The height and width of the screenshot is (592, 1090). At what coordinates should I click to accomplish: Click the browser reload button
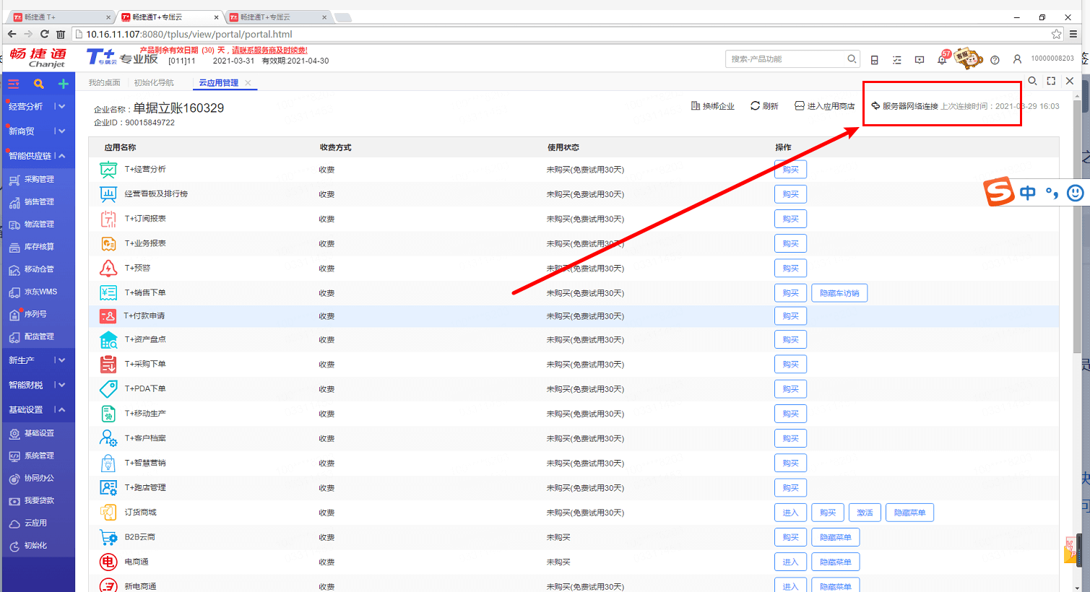pyautogui.click(x=45, y=34)
